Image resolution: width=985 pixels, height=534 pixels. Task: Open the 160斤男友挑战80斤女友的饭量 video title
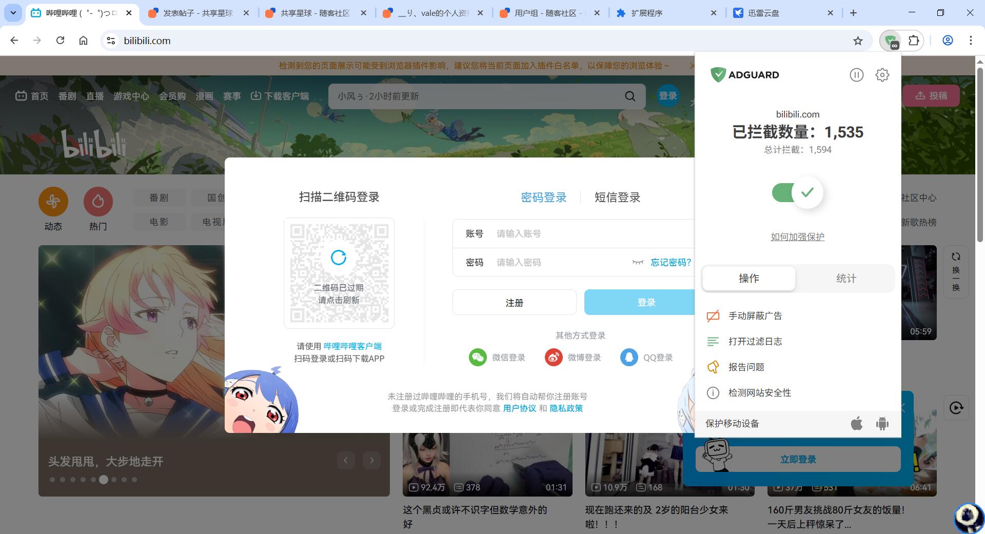tap(836, 517)
